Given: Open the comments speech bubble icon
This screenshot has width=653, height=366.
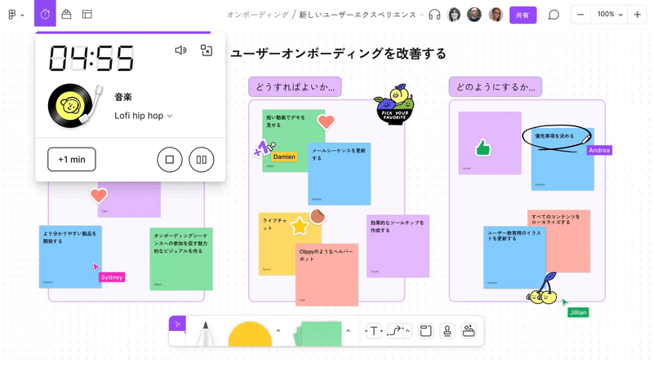Looking at the screenshot, I should click(553, 15).
